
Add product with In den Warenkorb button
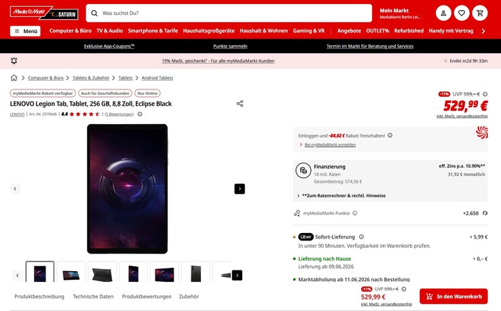point(453,296)
